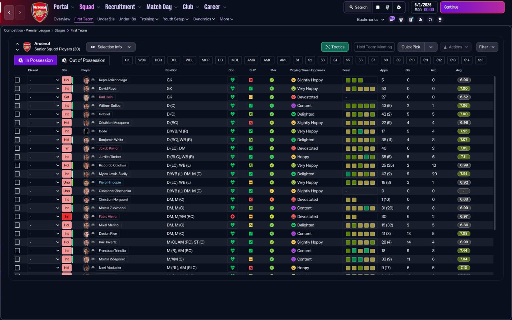Select Declan Rice's row checkbox
512x320 pixels.
(x=17, y=234)
